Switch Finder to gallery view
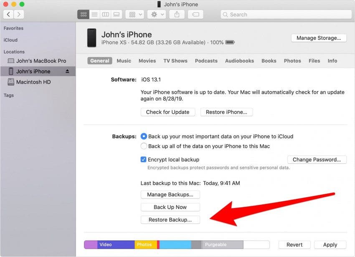355x257 pixels. pyautogui.click(x=117, y=15)
